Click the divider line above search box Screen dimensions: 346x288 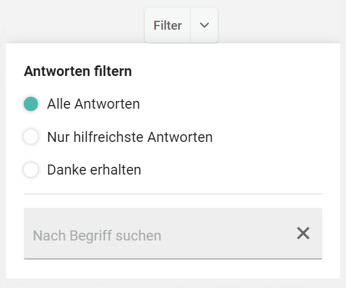173,194
